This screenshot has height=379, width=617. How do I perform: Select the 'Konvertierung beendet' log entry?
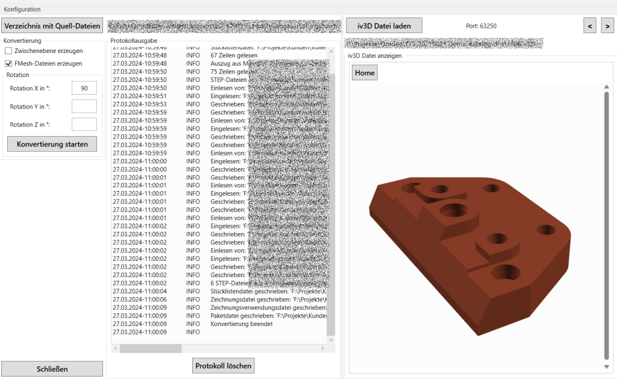click(x=241, y=324)
